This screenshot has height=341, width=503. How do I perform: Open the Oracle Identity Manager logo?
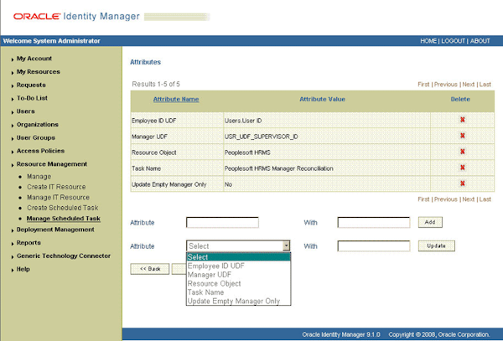(x=76, y=17)
